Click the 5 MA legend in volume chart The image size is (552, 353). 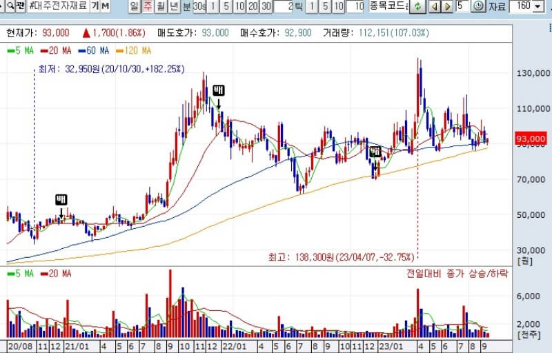[x=21, y=274]
